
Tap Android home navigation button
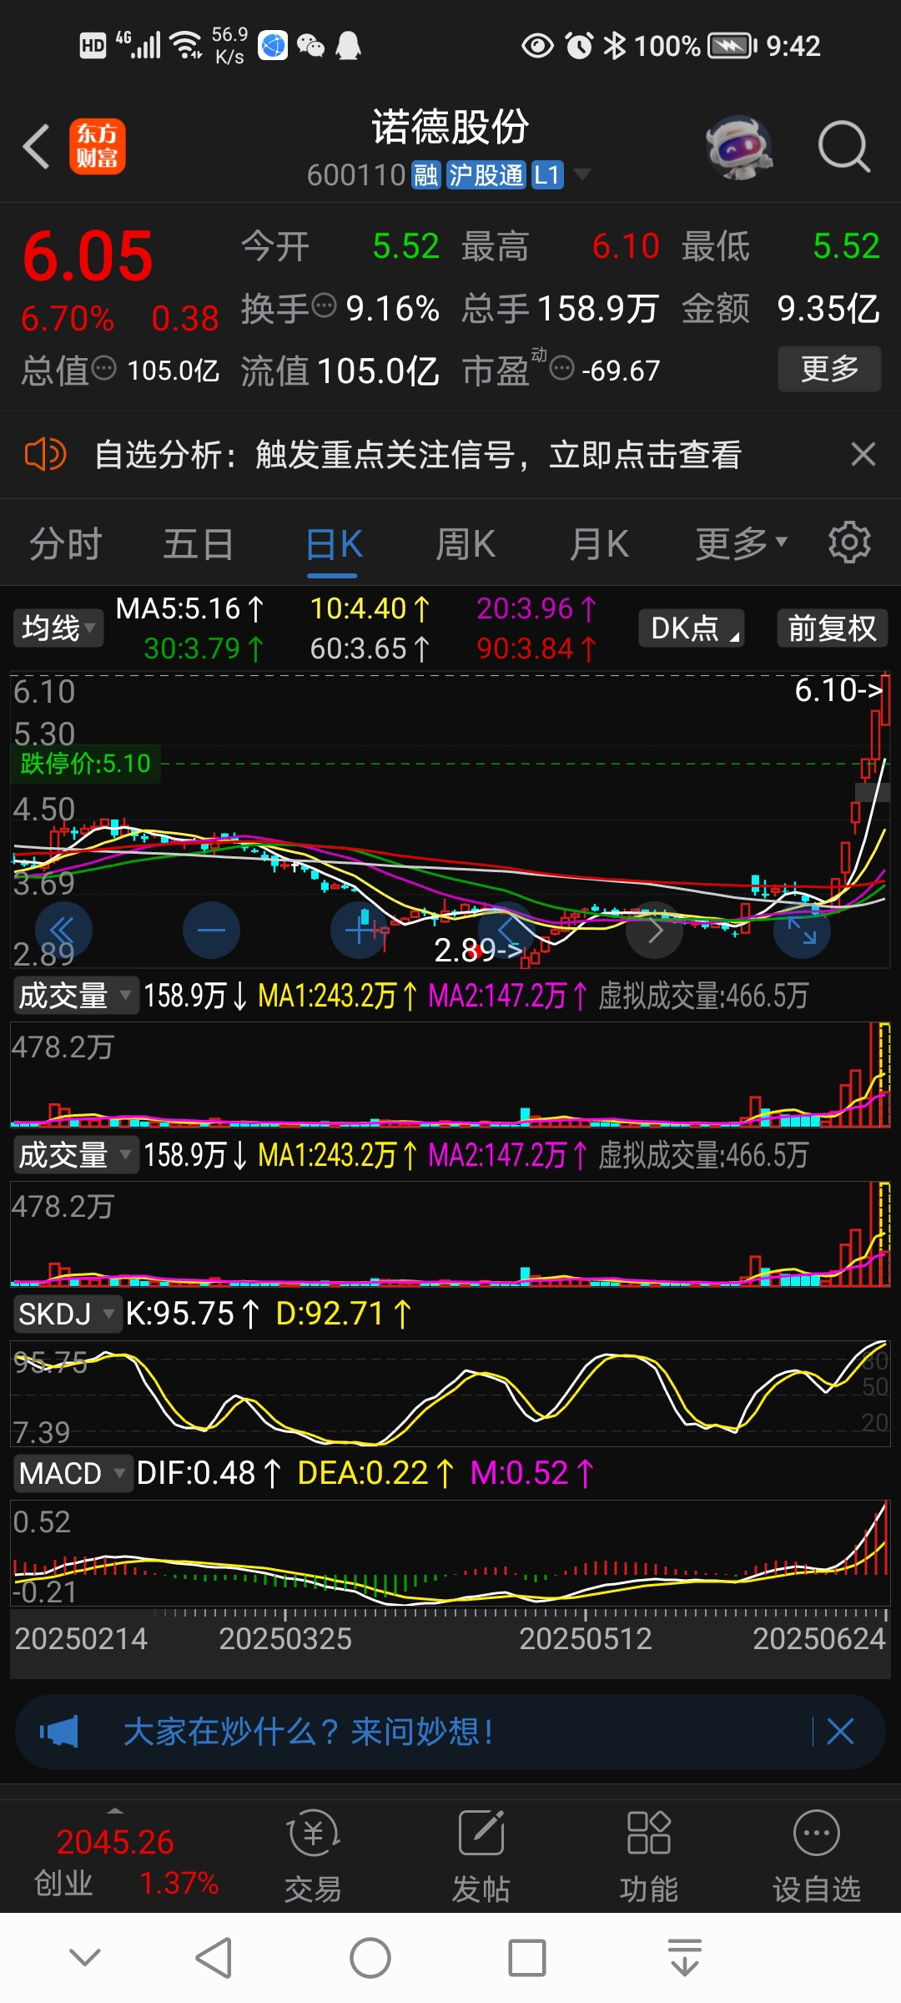point(370,1957)
